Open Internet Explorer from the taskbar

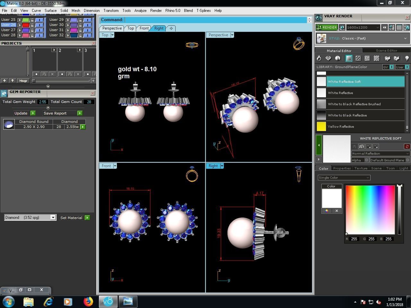click(48, 302)
